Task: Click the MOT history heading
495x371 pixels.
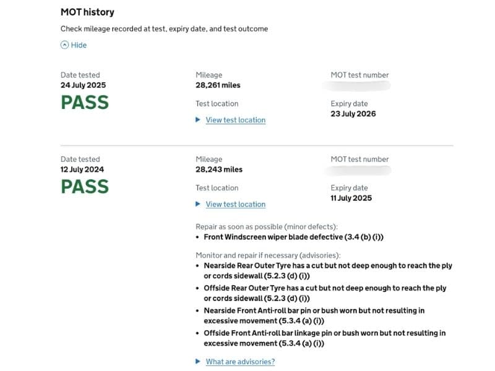Action: 87,12
